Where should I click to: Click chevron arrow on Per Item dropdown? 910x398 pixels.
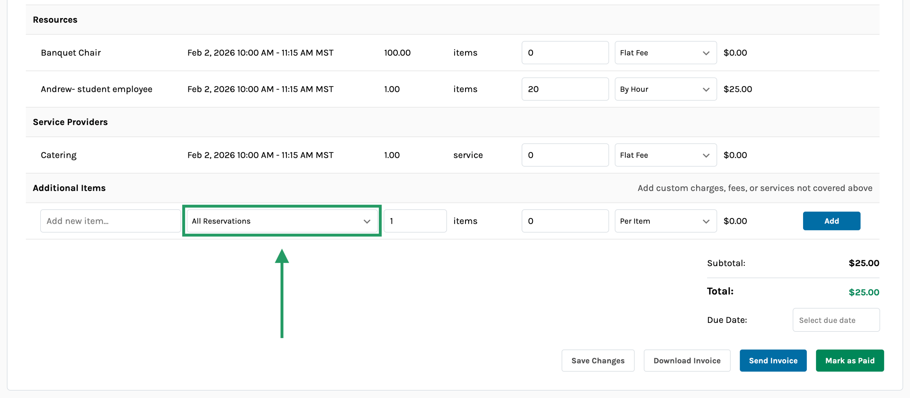706,221
